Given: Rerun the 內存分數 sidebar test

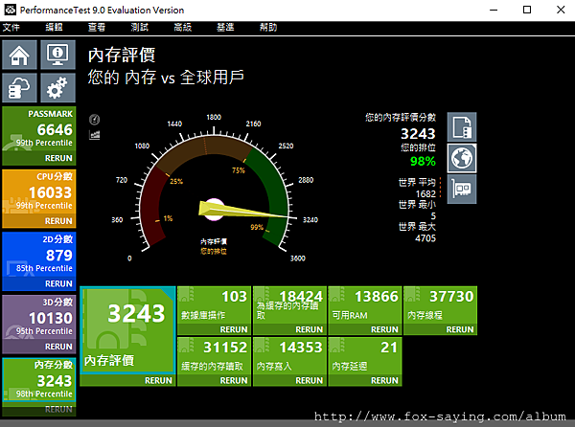Looking at the screenshot, I should [58, 410].
